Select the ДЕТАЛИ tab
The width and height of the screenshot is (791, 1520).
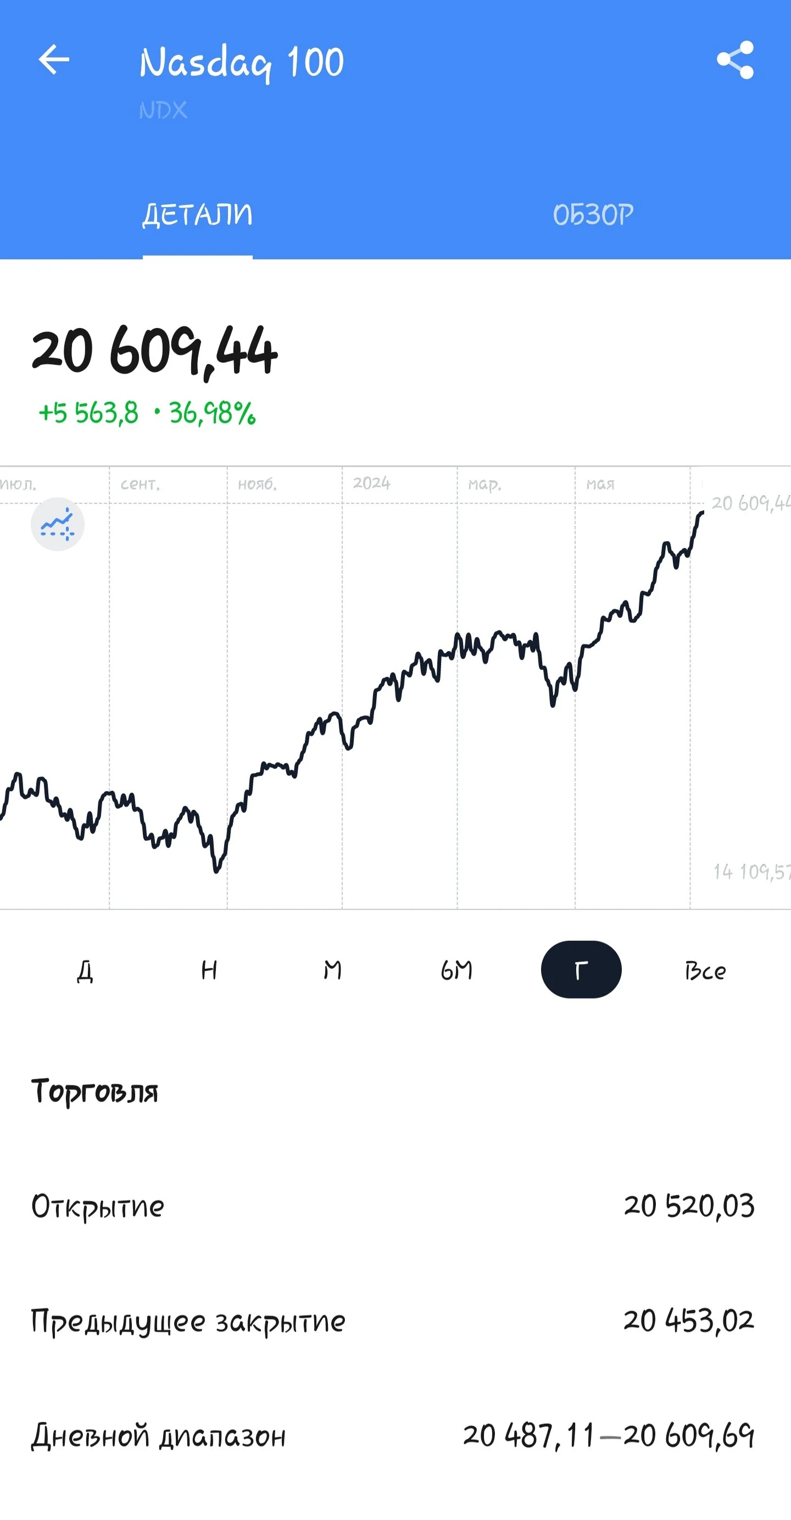pyautogui.click(x=197, y=215)
